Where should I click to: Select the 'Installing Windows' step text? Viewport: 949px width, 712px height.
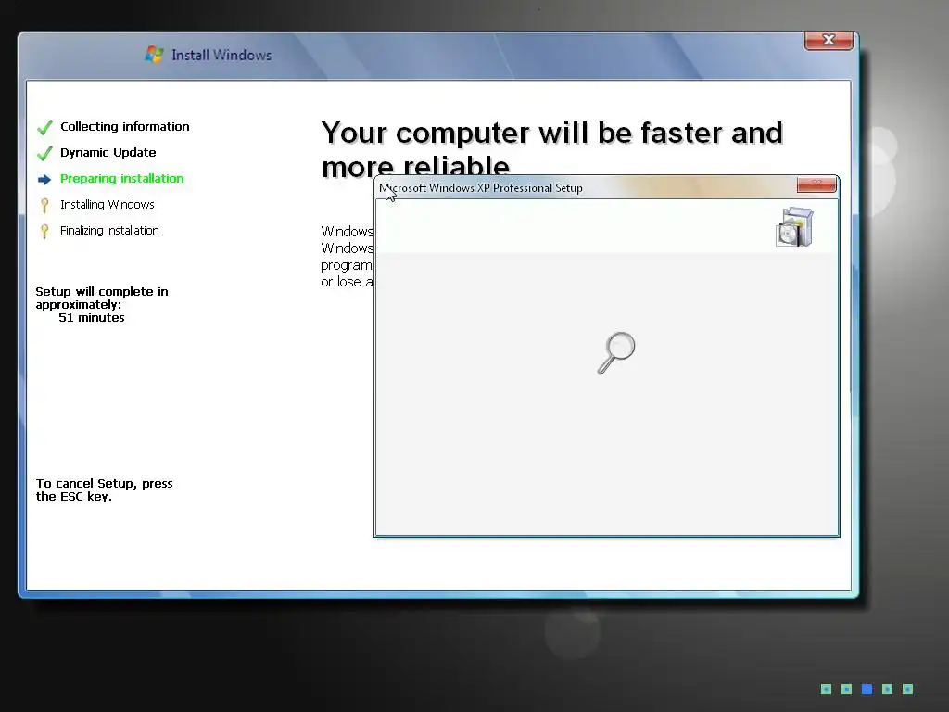[x=108, y=205]
